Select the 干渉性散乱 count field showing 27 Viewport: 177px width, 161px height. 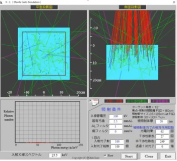[162, 137]
